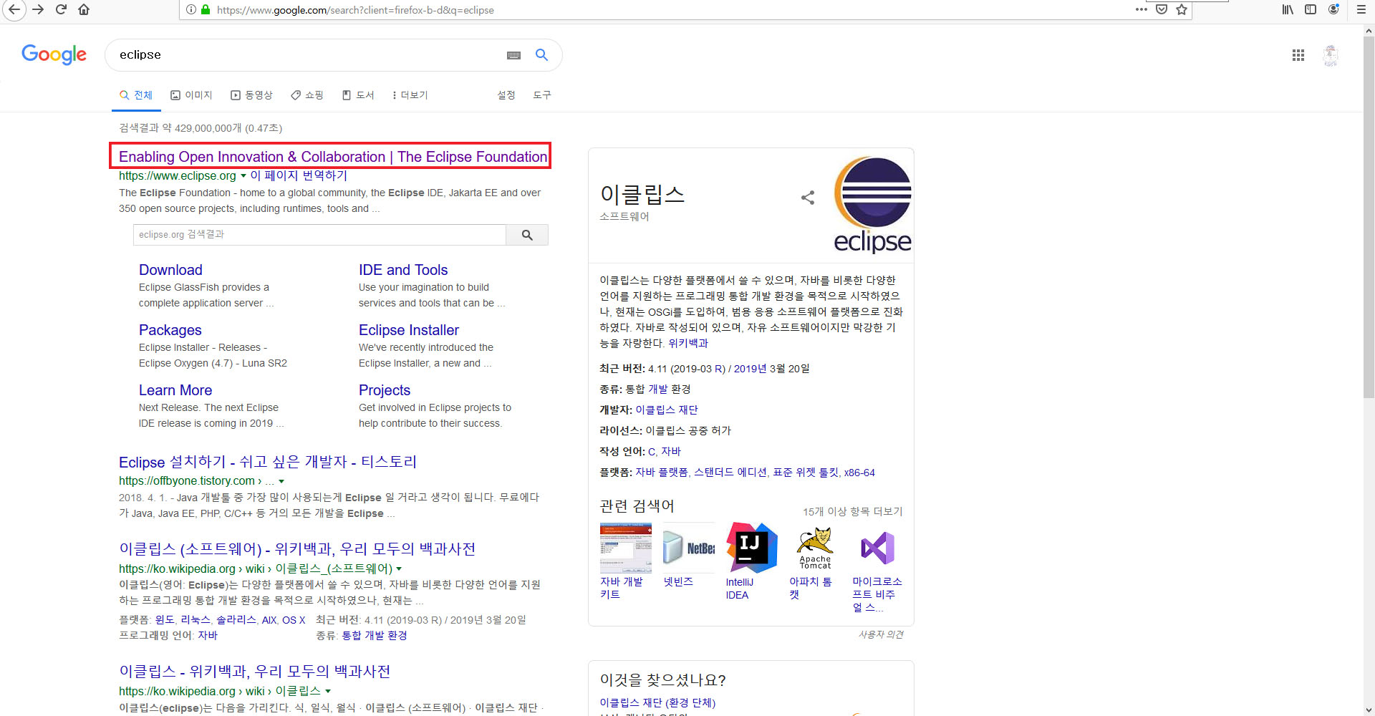Open the Eclipse Installer sitelink
The image size is (1375, 716).
[x=409, y=330]
